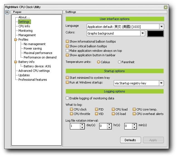Click the Apply button
177x157 pixels.
point(153,140)
